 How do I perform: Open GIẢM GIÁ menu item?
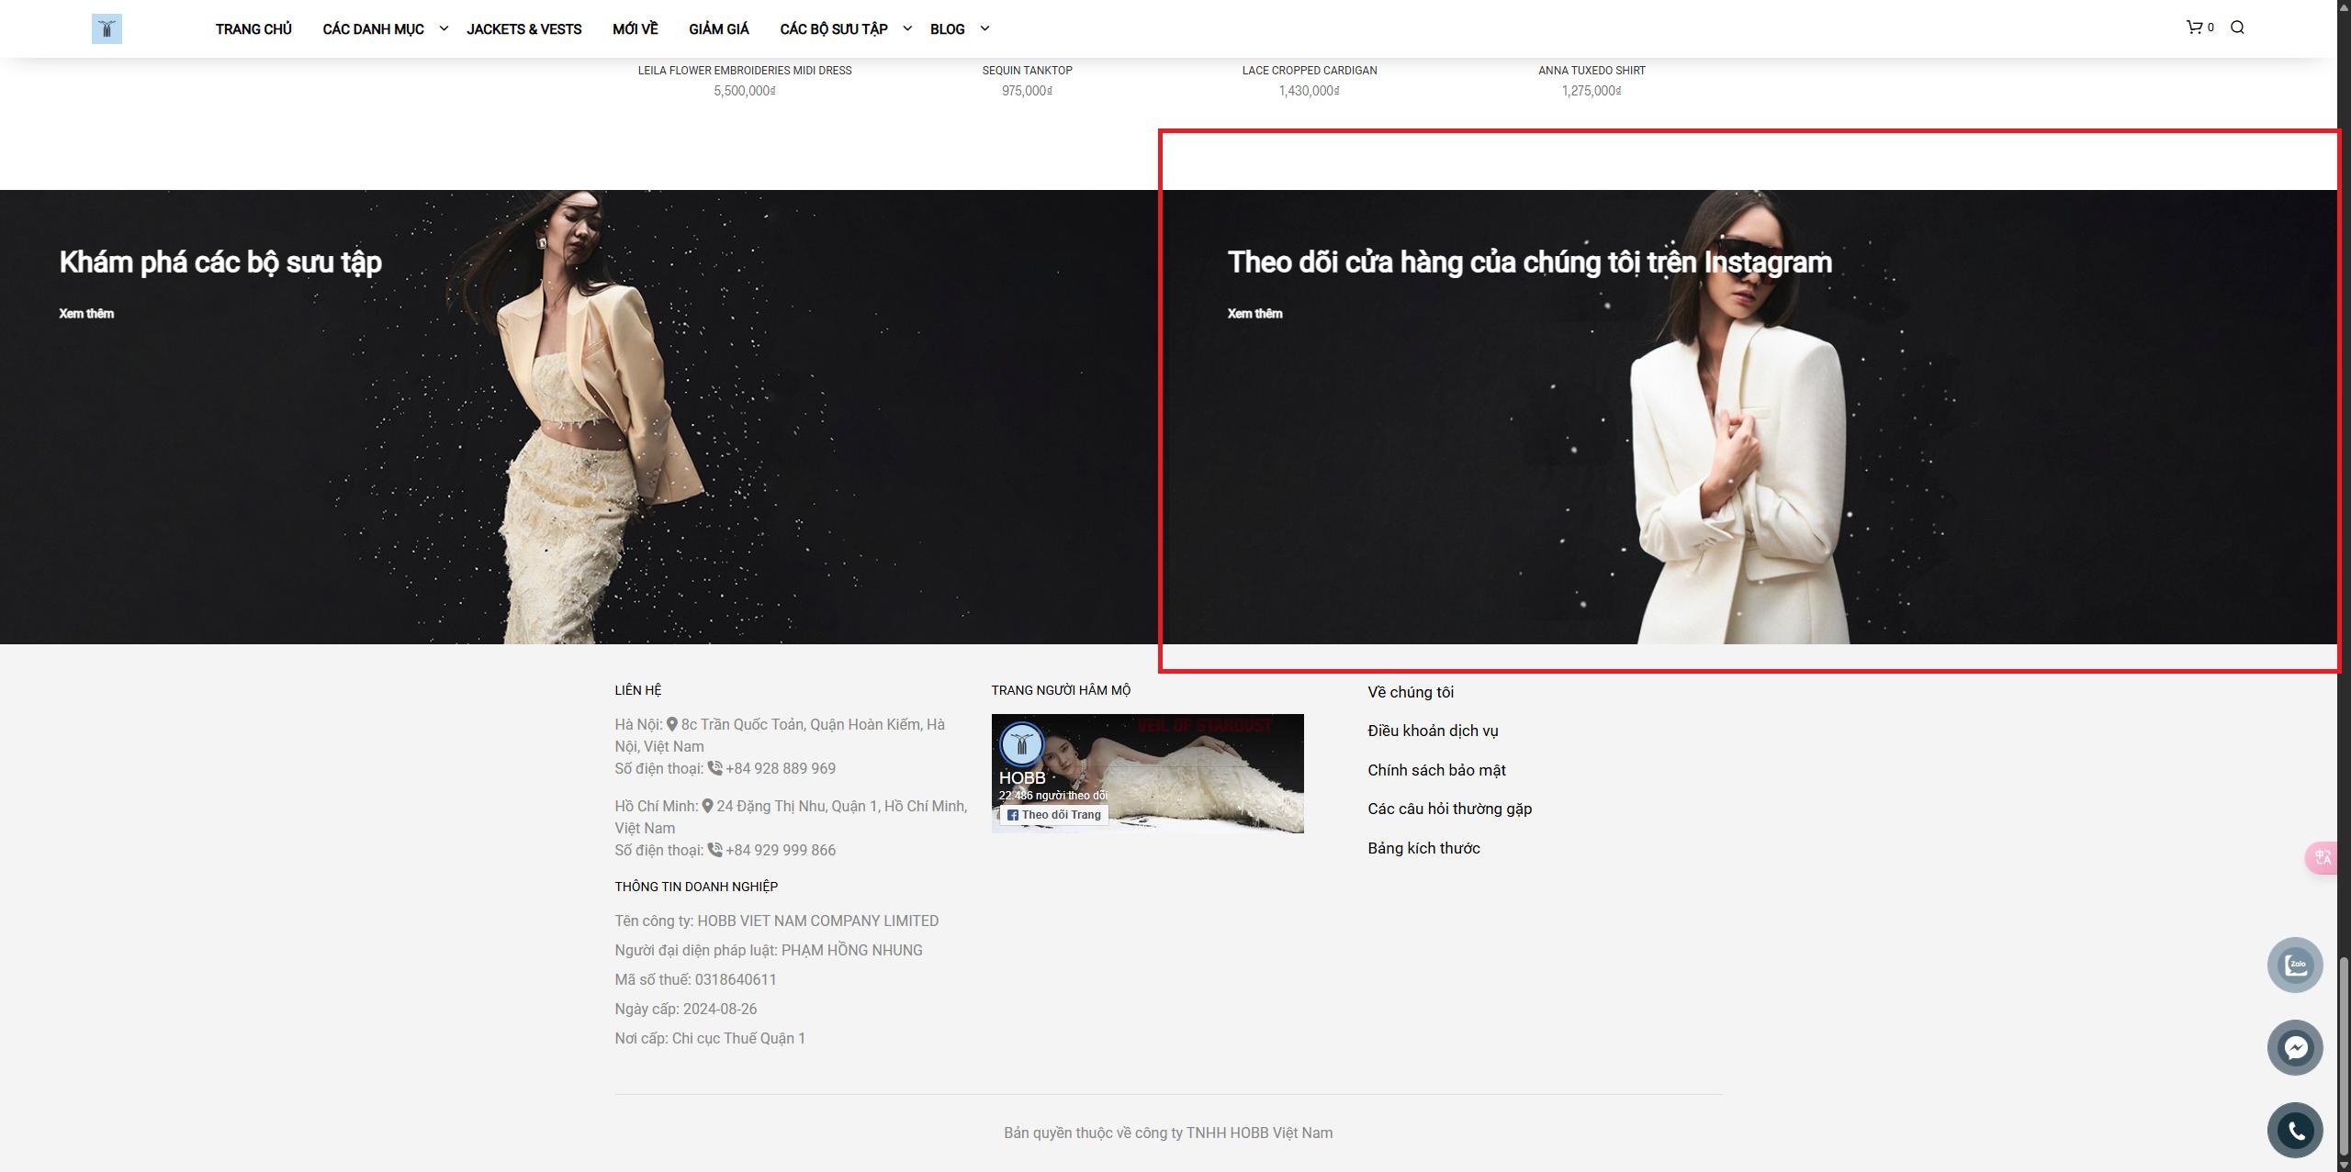tap(718, 29)
